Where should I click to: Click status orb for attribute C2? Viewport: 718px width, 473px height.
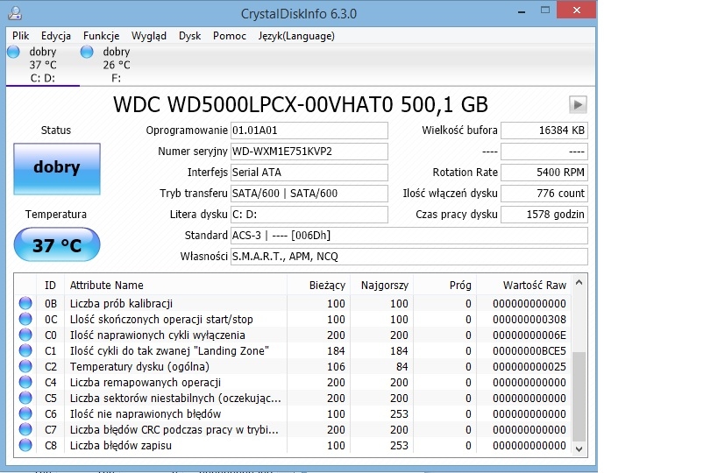pyautogui.click(x=25, y=366)
